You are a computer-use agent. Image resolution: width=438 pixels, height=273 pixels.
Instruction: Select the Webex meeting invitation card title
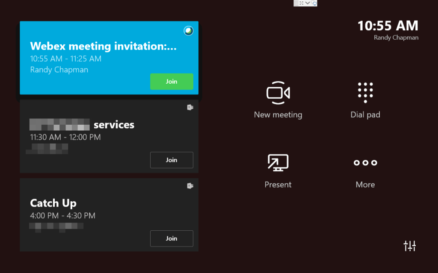pos(103,46)
